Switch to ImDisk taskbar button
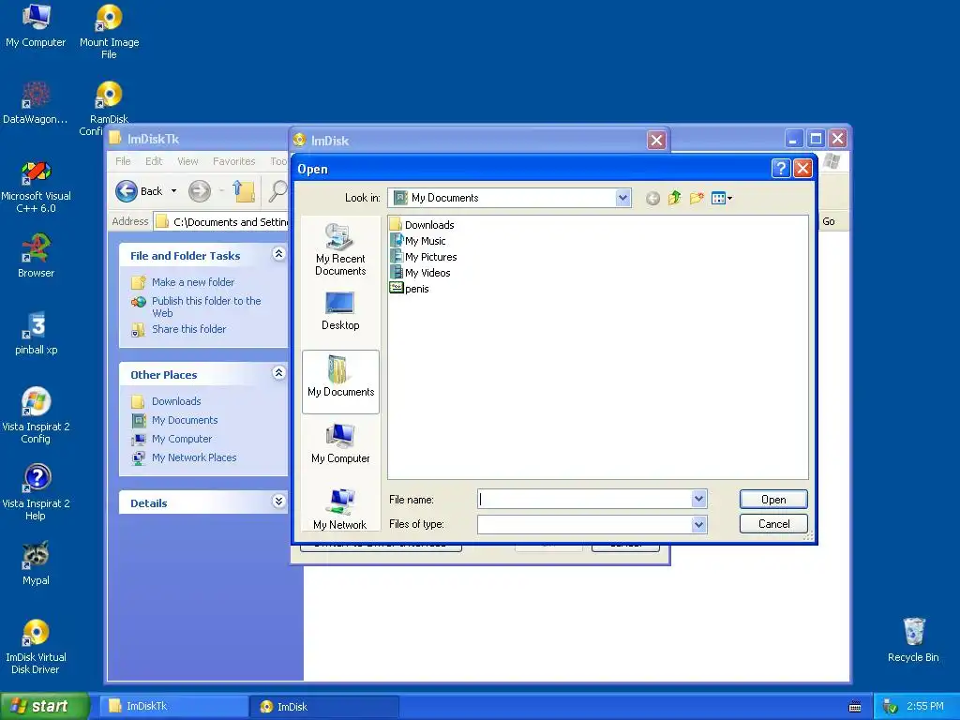This screenshot has width=960, height=720. [x=325, y=706]
